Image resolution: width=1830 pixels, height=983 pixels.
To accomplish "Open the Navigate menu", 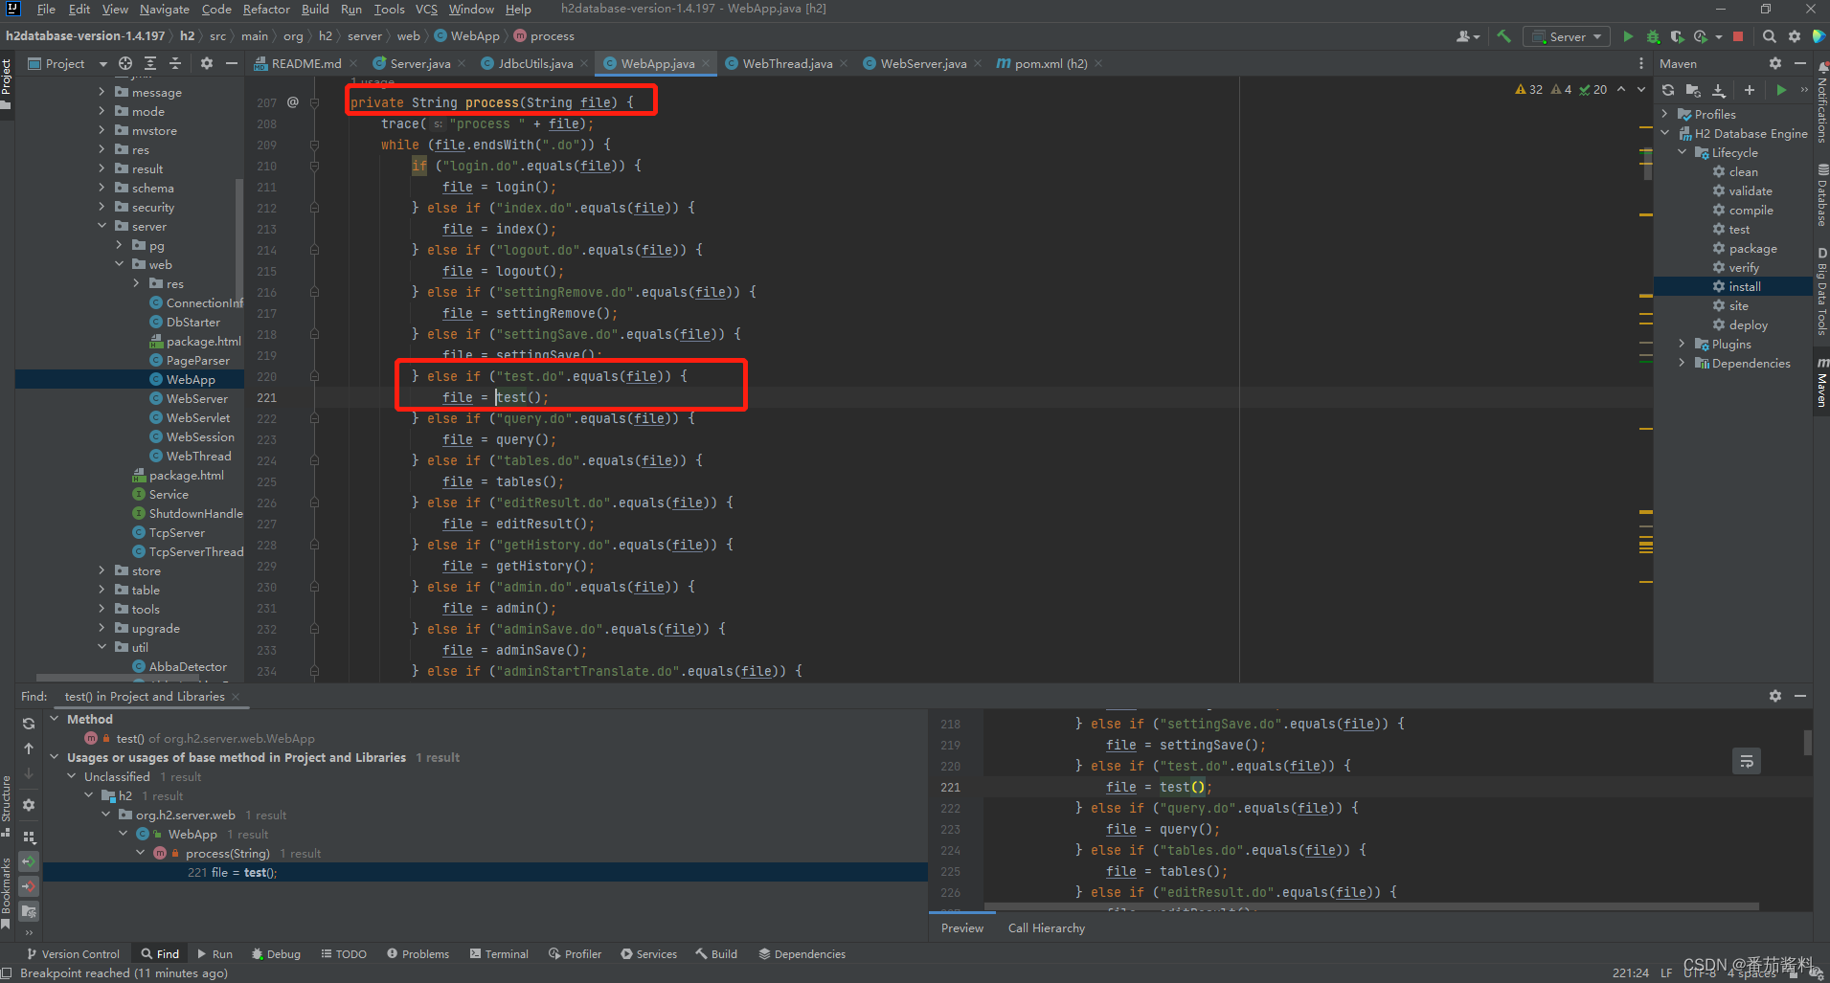I will (164, 10).
